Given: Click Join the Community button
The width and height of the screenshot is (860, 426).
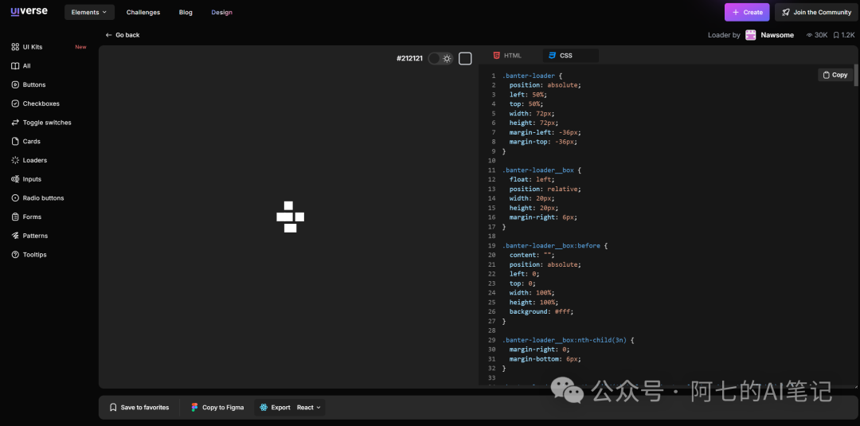Looking at the screenshot, I should coord(817,12).
